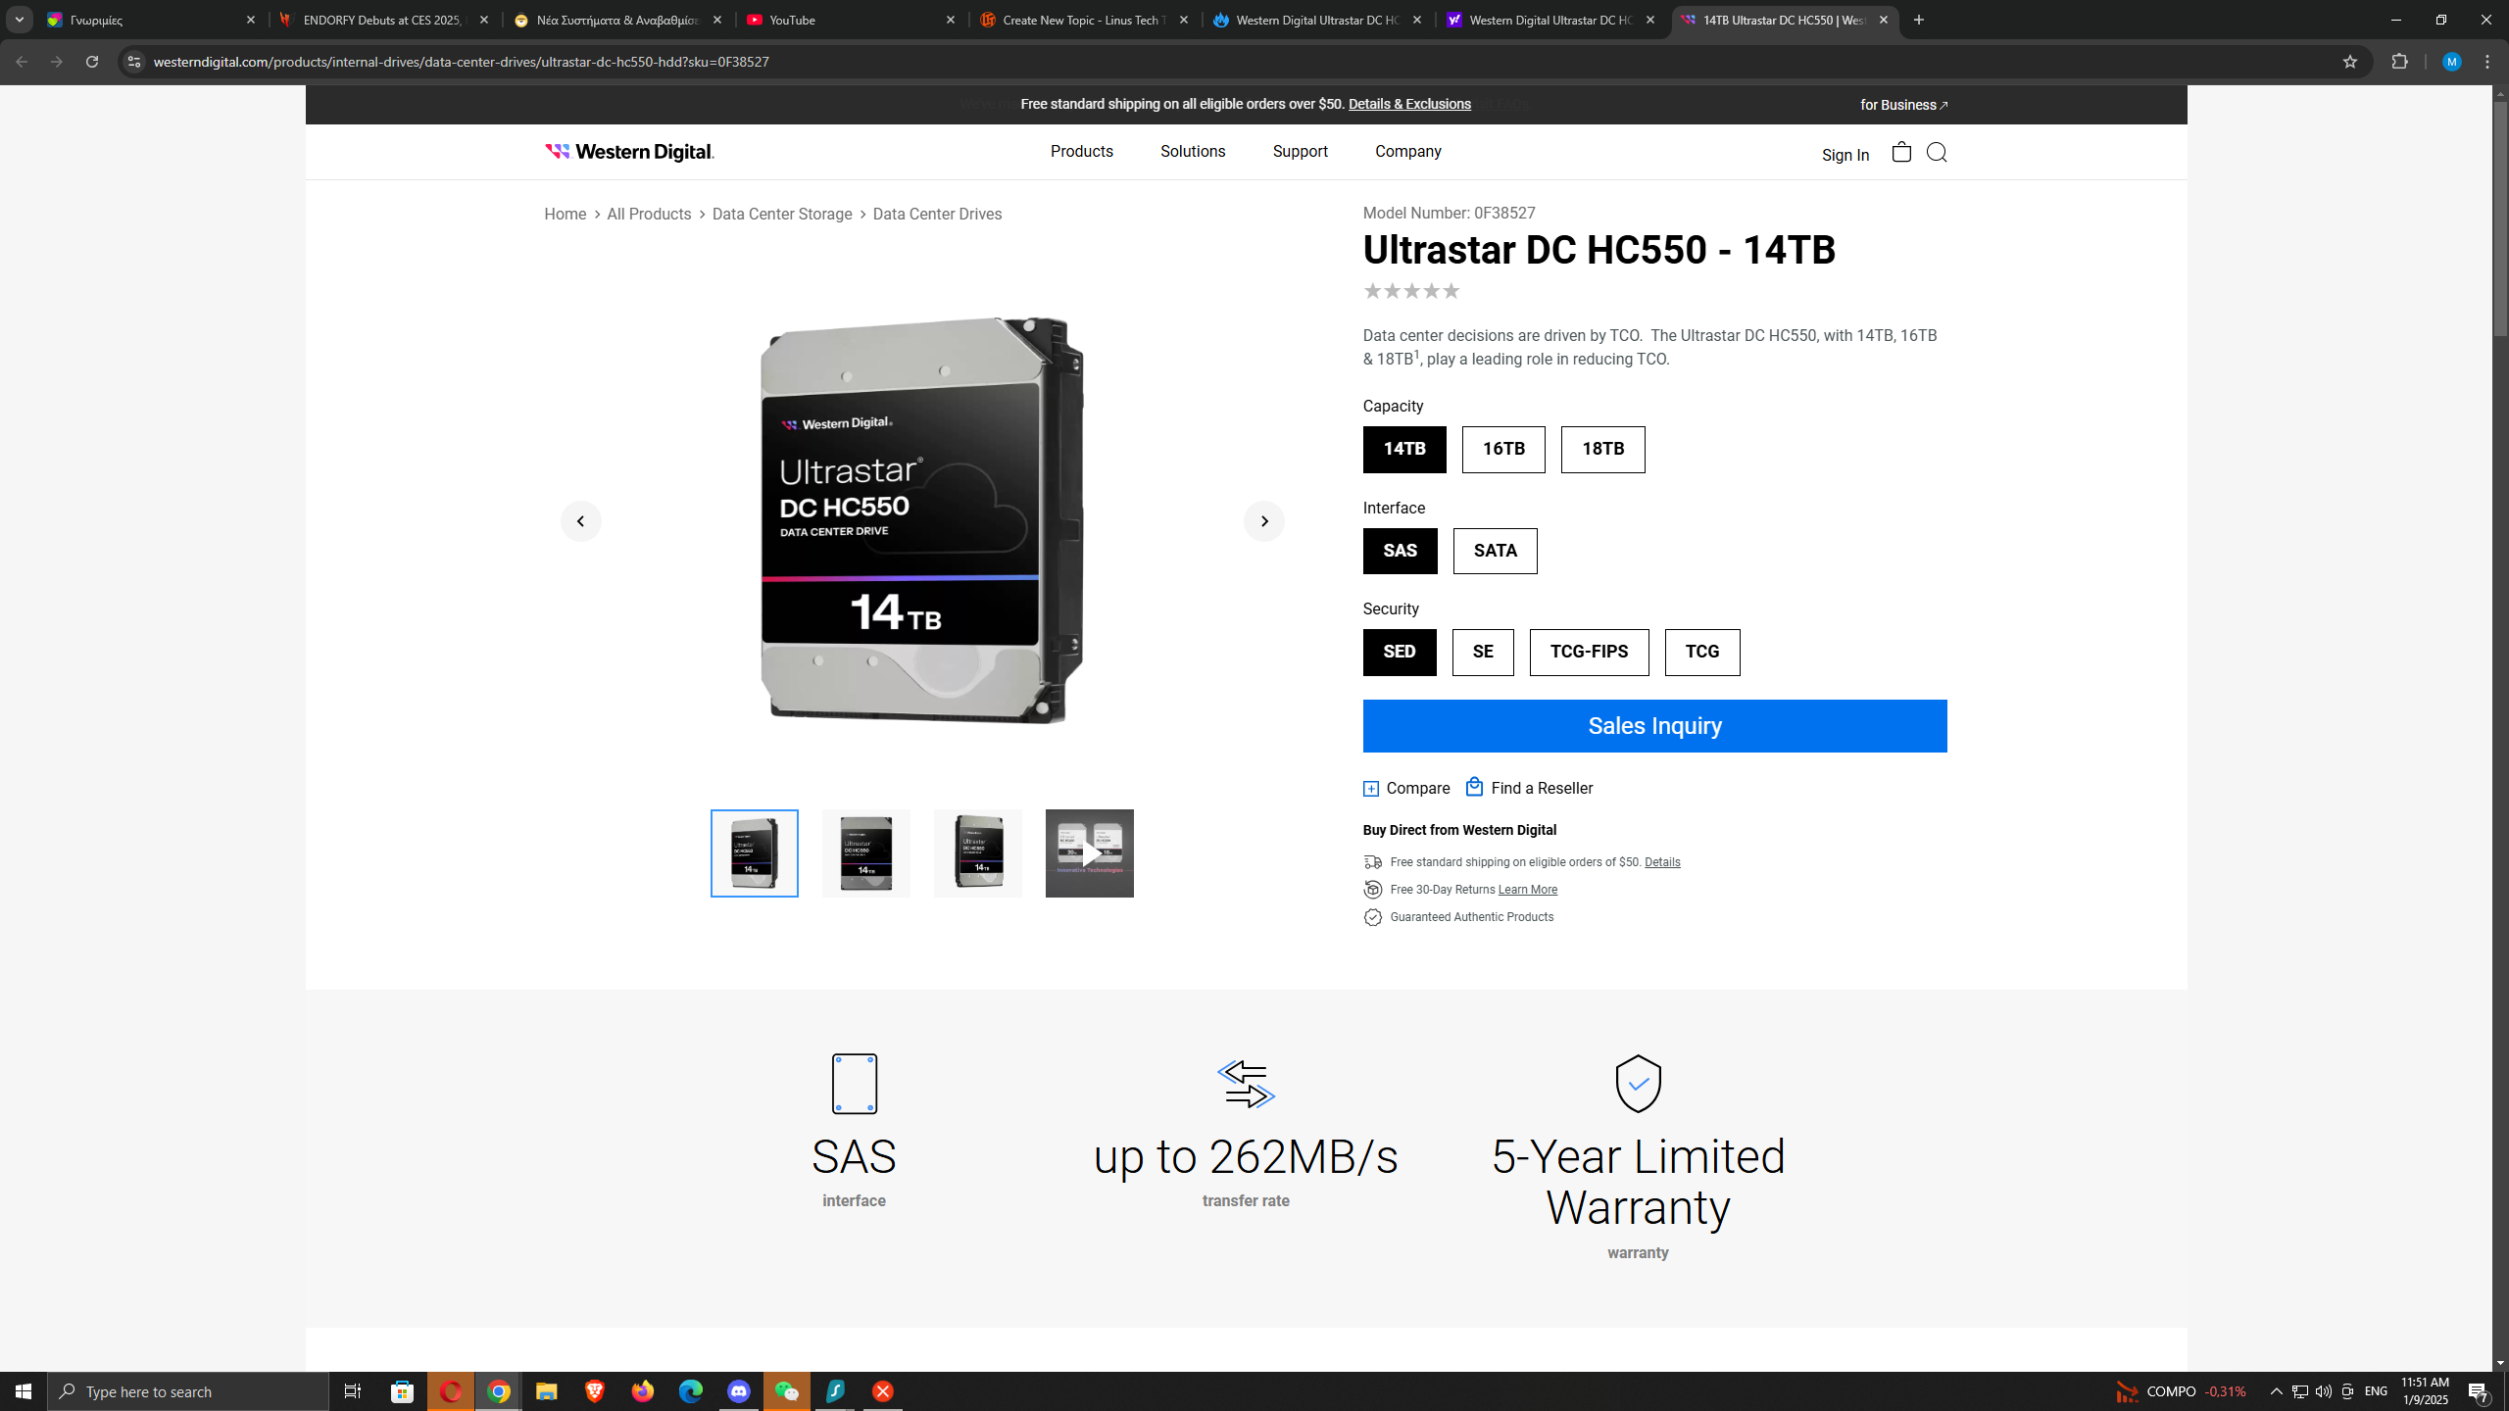The height and width of the screenshot is (1411, 2509).
Task: Select second product thumbnail
Action: [866, 853]
